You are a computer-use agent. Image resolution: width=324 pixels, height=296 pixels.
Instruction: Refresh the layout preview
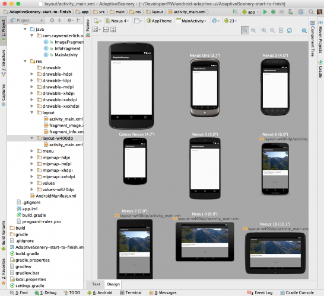coord(290,30)
